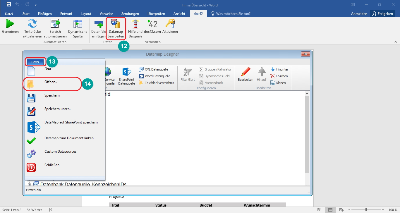
Task: Click the Hinauf arrow icon
Action: click(x=262, y=72)
